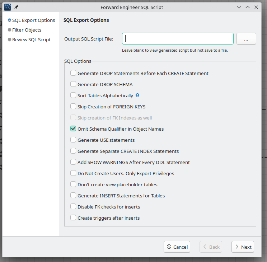Enable Generate DROP Statements Before Each CREATE
267x262 pixels.
73,73
